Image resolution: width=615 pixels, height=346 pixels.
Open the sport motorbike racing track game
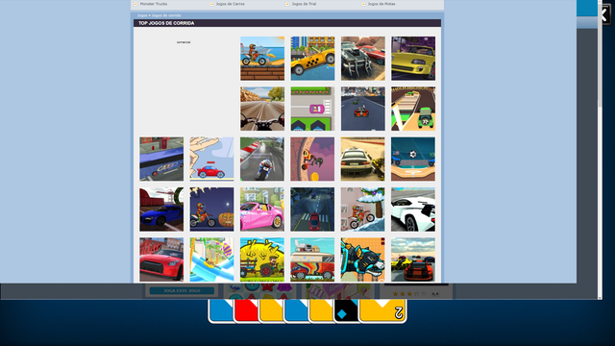coord(262,159)
